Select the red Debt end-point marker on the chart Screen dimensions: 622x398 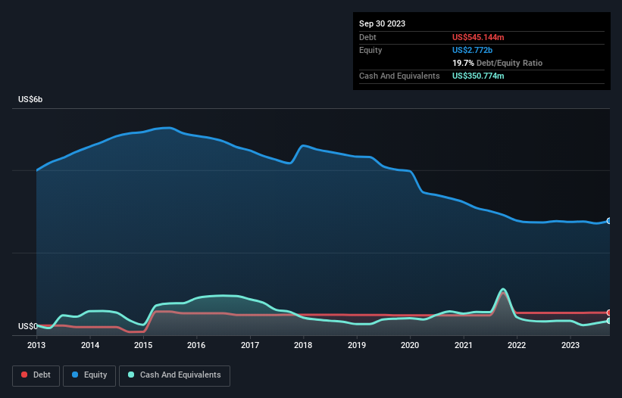608,312
